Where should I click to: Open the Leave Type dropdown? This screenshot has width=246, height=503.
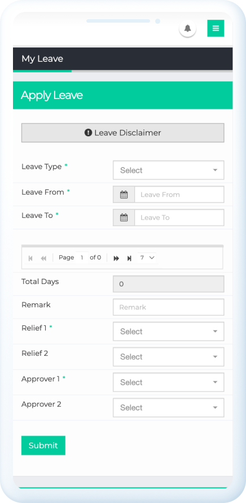169,170
